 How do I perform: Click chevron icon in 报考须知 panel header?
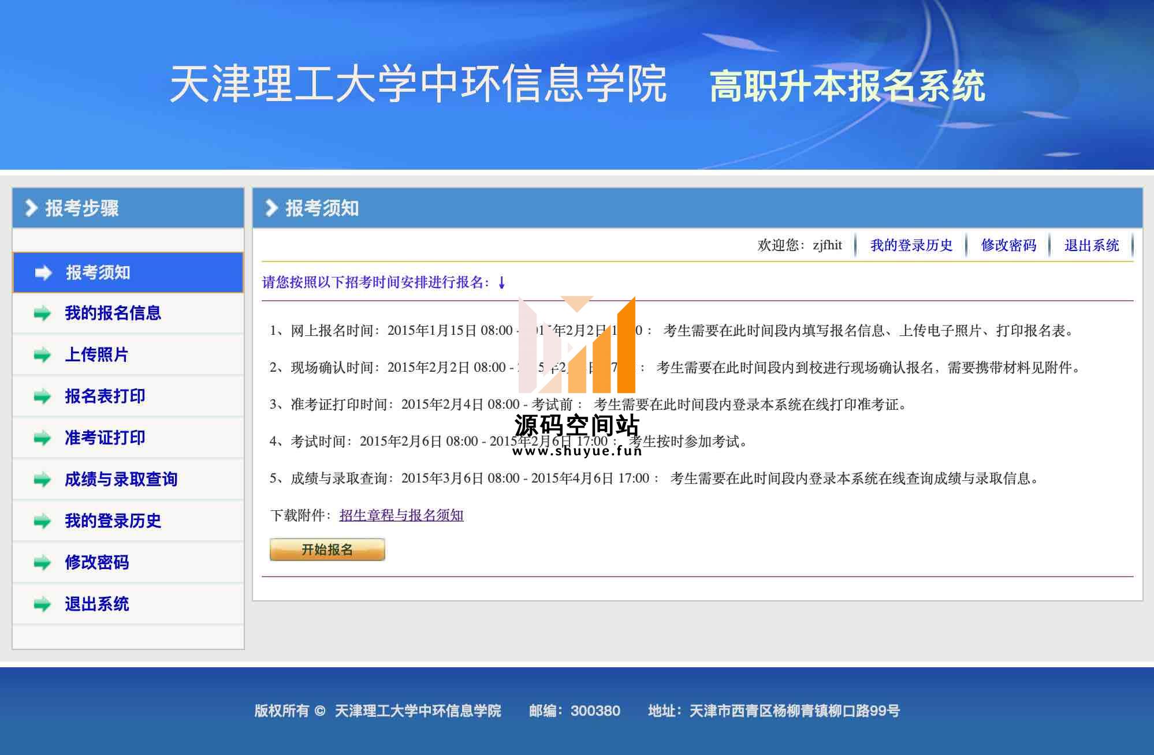tap(271, 208)
